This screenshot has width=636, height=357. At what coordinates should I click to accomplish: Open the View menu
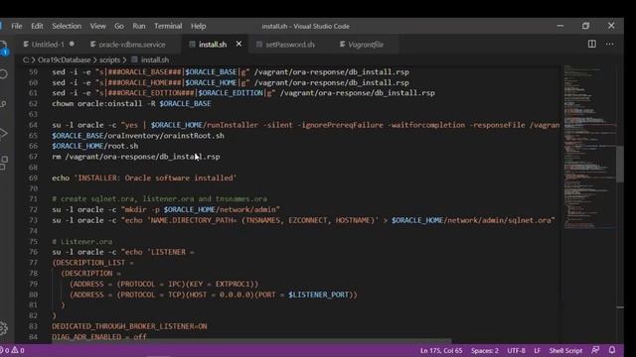point(97,27)
